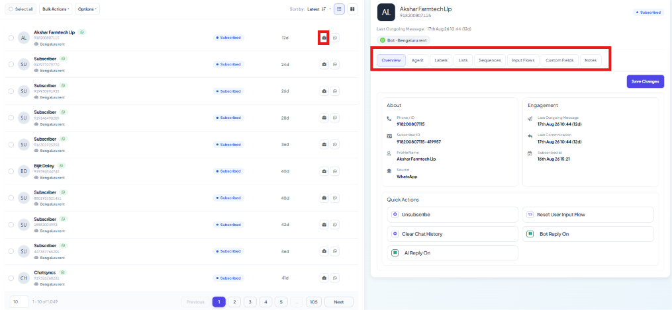Open details icon for the 28d Subscriber row
The height and width of the screenshot is (310, 672).
[324, 118]
